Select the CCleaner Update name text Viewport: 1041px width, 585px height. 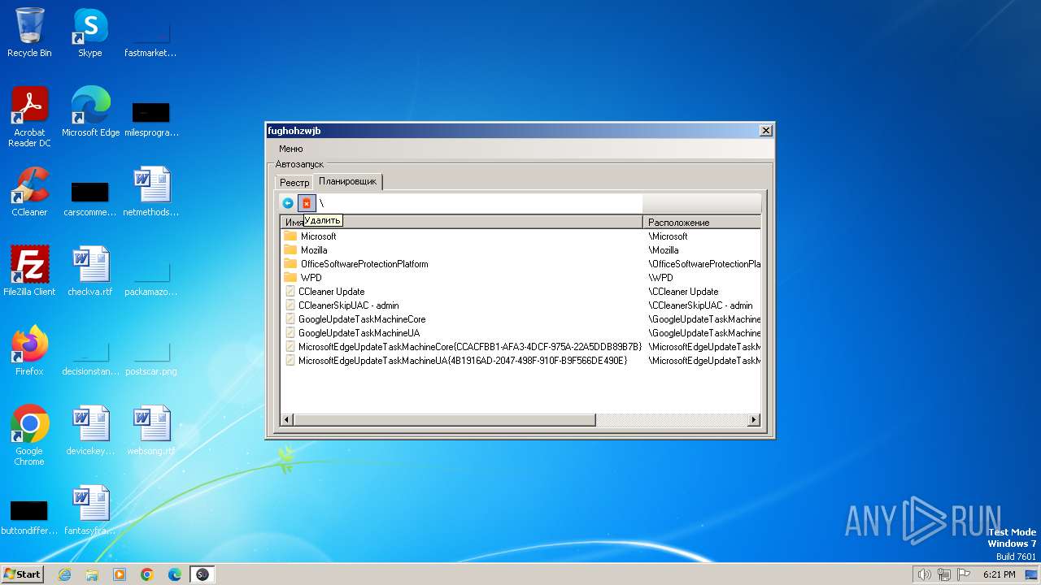pos(332,292)
